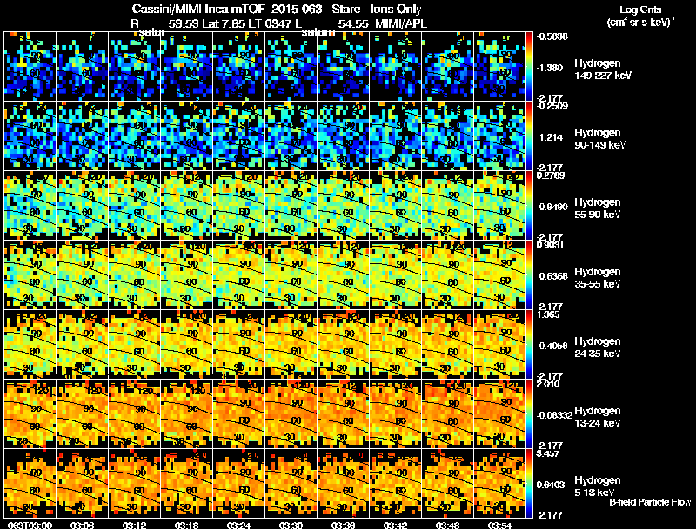Open the 55-90 keV image panel at 03:12
This screenshot has width=696, height=529.
coord(135,206)
